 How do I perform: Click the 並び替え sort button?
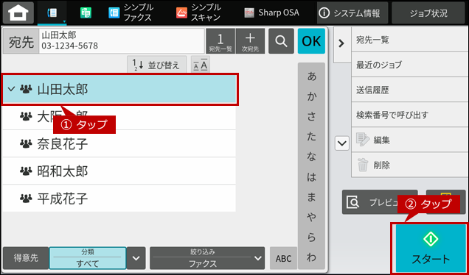(x=157, y=65)
